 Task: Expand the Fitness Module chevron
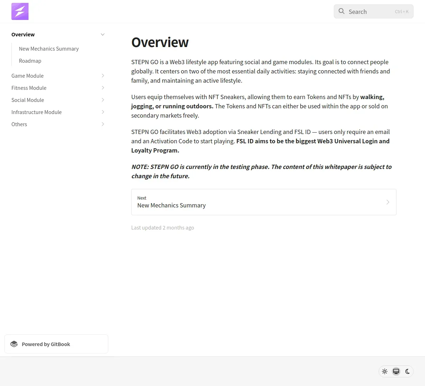click(x=103, y=88)
